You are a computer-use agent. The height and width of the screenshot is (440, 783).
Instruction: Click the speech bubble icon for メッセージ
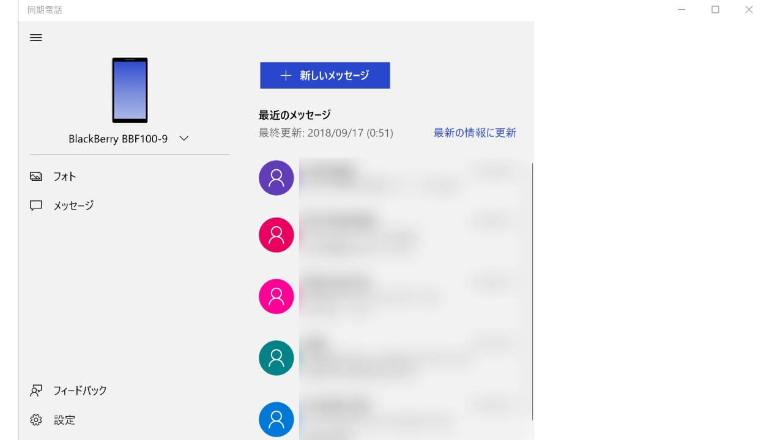pyautogui.click(x=36, y=206)
